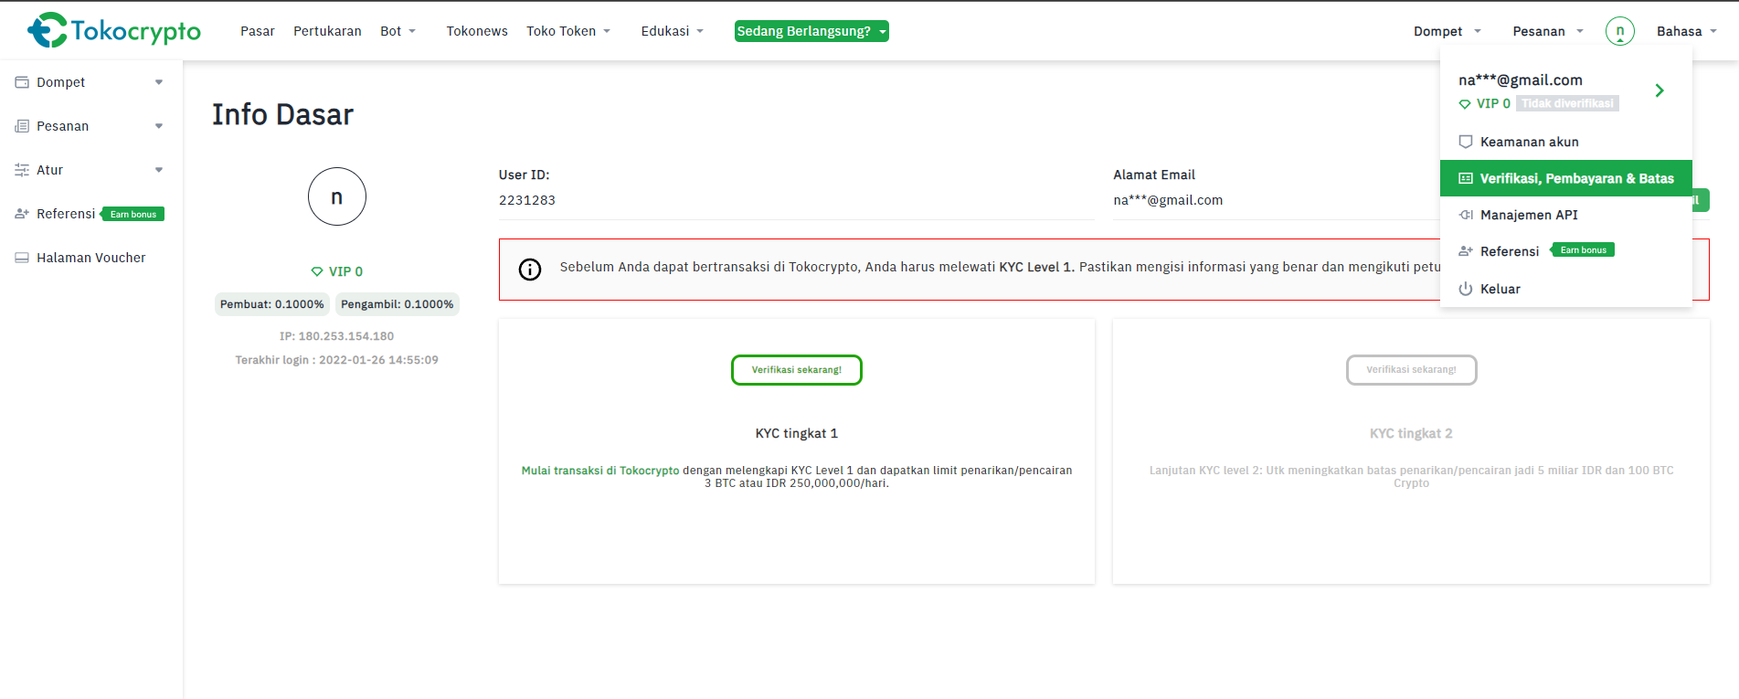Click the Pengambil: 0.1000% fee badge
1739x699 pixels.
click(398, 304)
